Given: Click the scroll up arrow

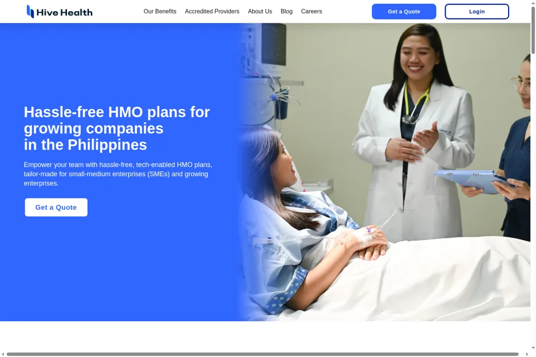Looking at the screenshot, I should coord(533,3).
